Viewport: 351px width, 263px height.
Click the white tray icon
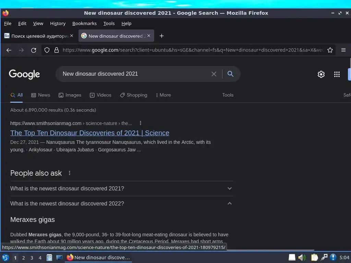pyautogui.click(x=292, y=258)
